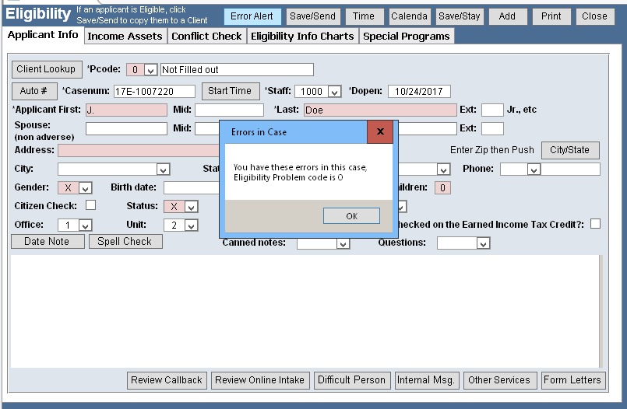Click the Save/Send button

(x=312, y=16)
